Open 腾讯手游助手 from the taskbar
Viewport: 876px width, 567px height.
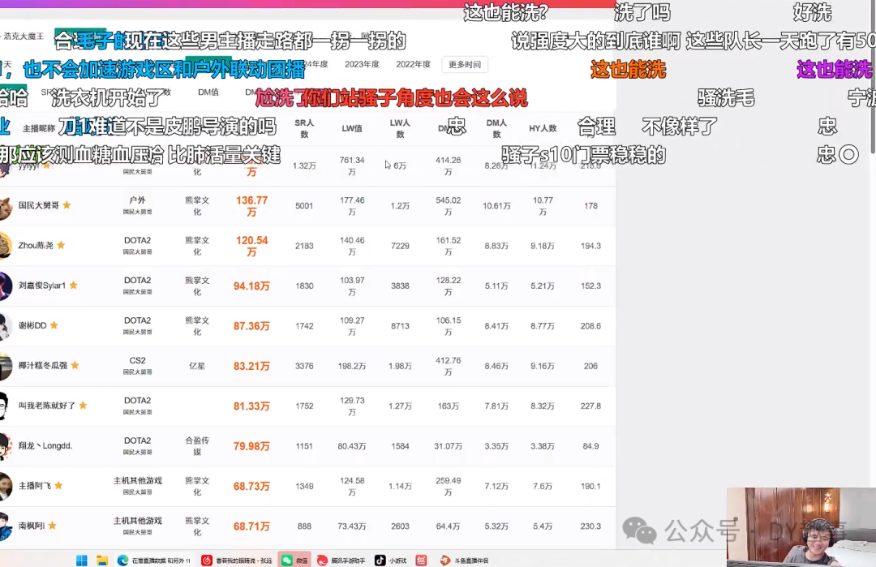[341, 561]
